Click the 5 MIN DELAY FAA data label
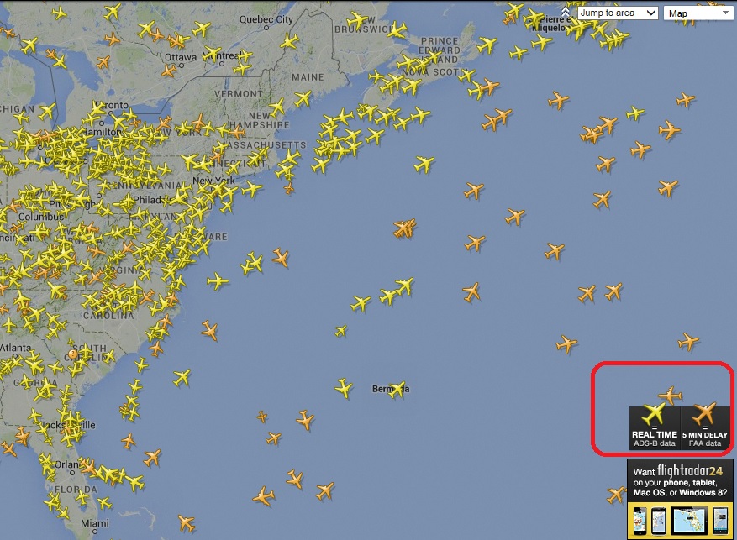 704,438
